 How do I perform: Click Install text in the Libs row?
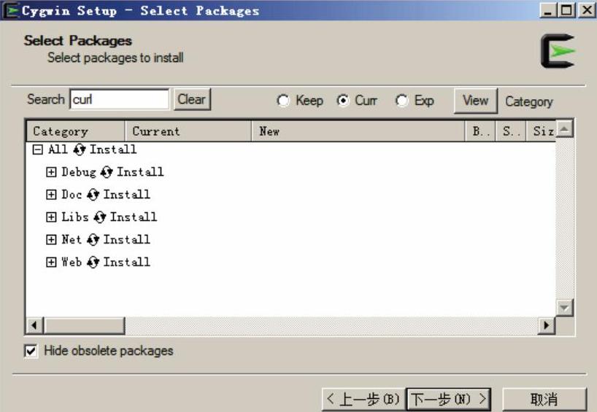pyautogui.click(x=134, y=217)
